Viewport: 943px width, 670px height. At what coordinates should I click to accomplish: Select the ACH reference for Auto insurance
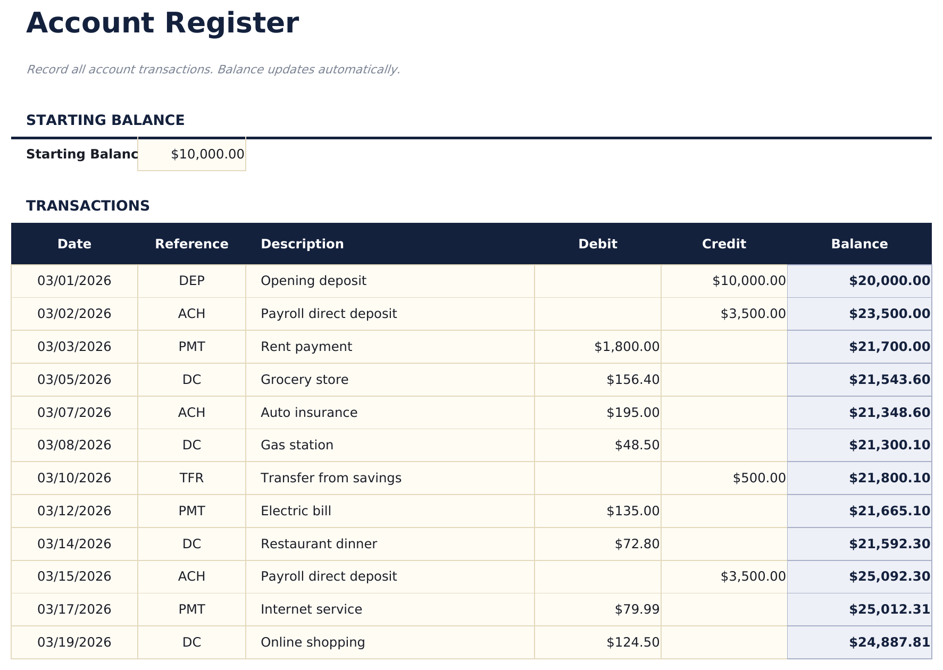[x=191, y=412]
